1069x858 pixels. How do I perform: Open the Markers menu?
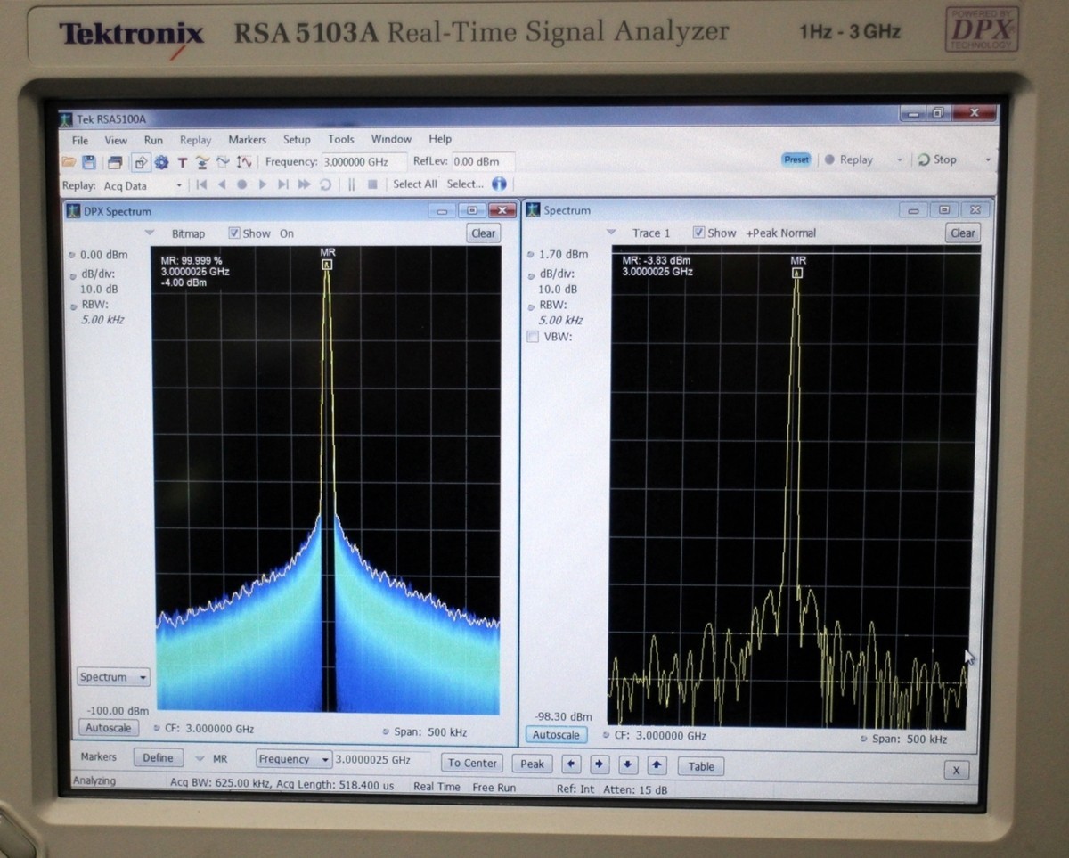click(x=247, y=140)
